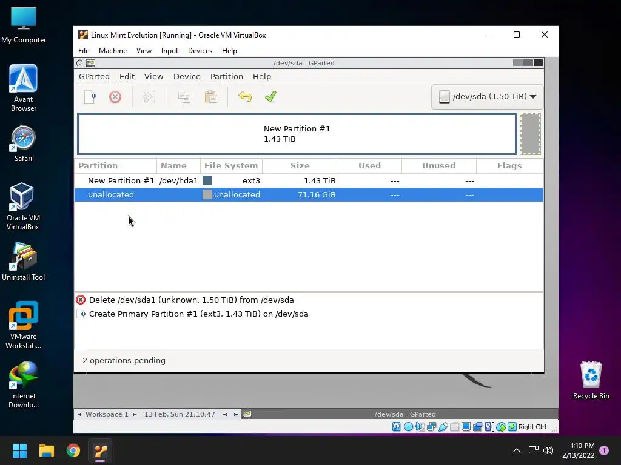Open the /dev/sda device selector dropdown
The width and height of the screenshot is (621, 465).
488,96
